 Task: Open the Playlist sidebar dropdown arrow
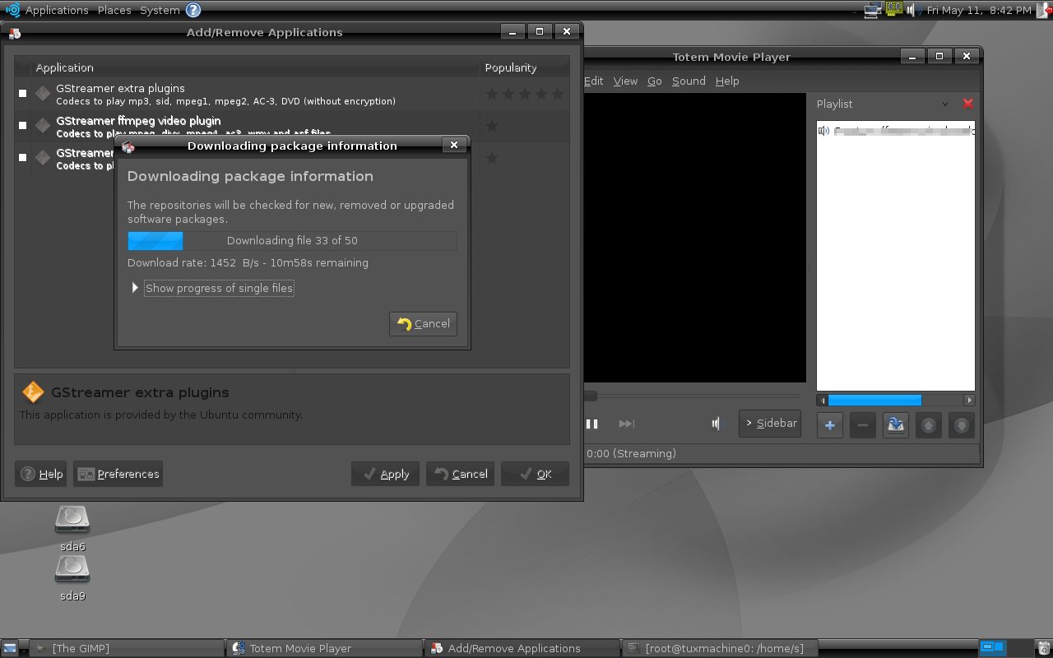945,104
